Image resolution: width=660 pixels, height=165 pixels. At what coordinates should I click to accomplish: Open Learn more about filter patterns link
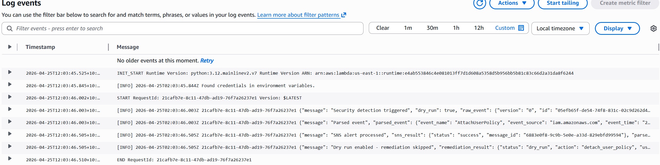click(298, 15)
